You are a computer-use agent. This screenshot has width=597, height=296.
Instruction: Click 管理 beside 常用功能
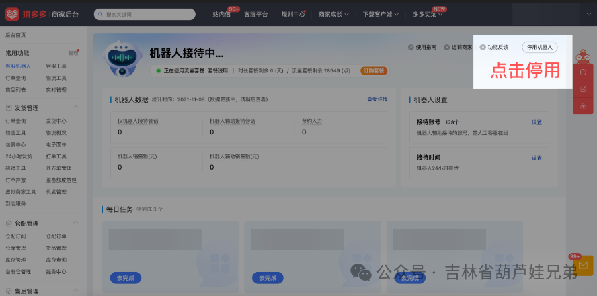(73, 53)
